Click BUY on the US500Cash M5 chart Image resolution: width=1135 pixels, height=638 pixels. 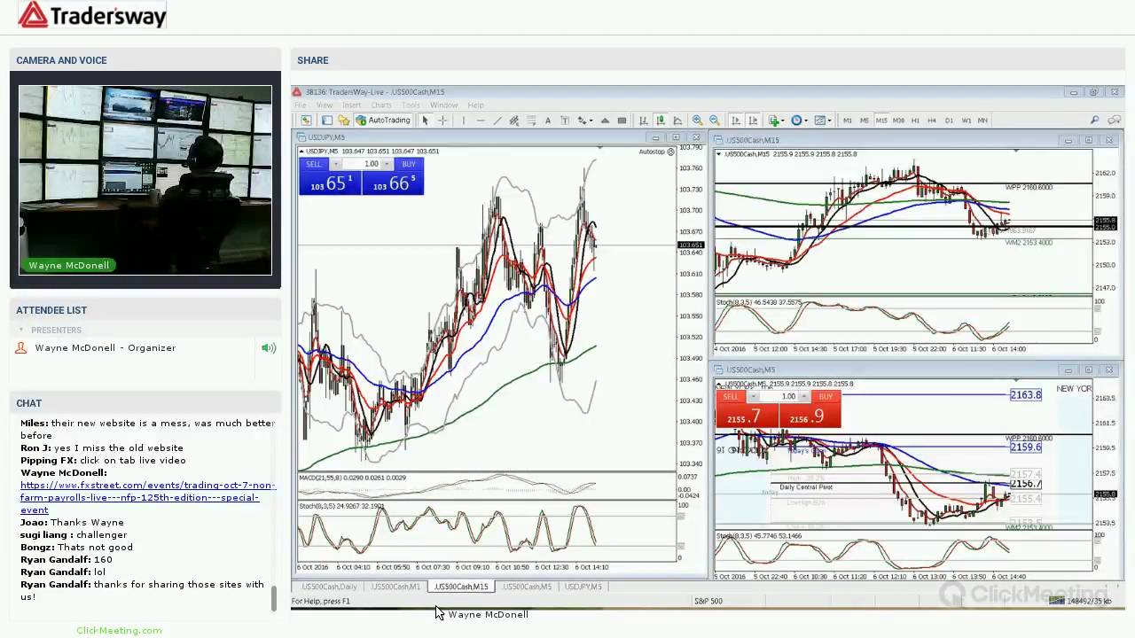coord(826,396)
